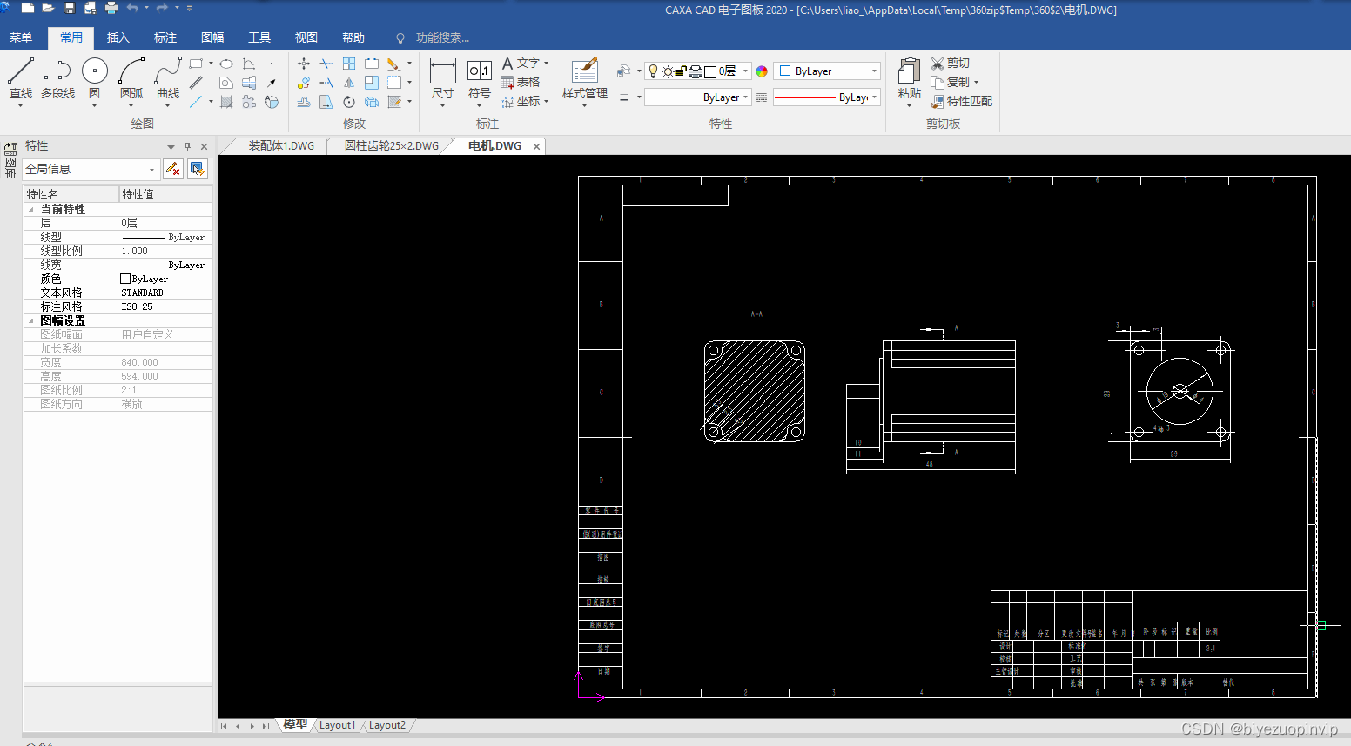Open the 0层 layer dropdown
The height and width of the screenshot is (746, 1351).
[698, 71]
